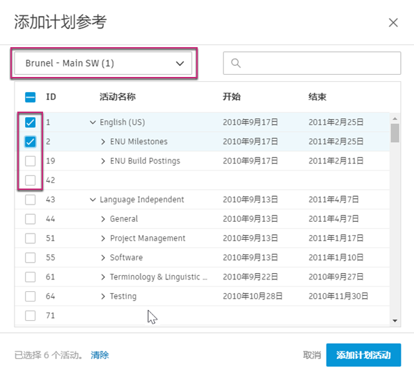414x375 pixels.
Task: Check the row 71 checkbox
Action: pos(30,315)
